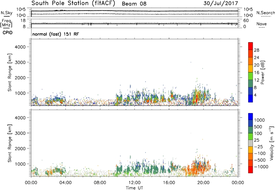Click the solid line sample under N.Sky
Viewport: 275px width, 190px height.
(7, 16)
